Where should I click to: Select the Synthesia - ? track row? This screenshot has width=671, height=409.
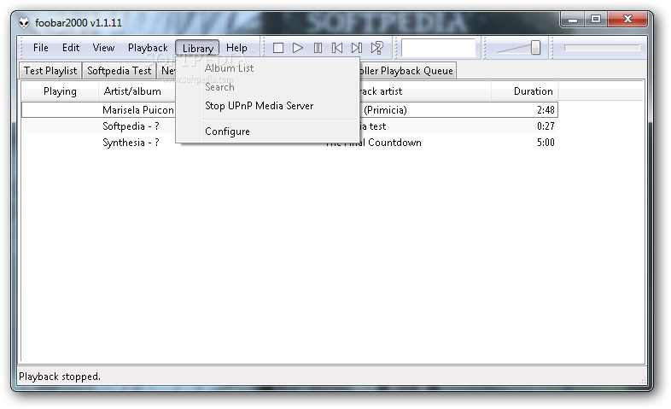[289, 143]
